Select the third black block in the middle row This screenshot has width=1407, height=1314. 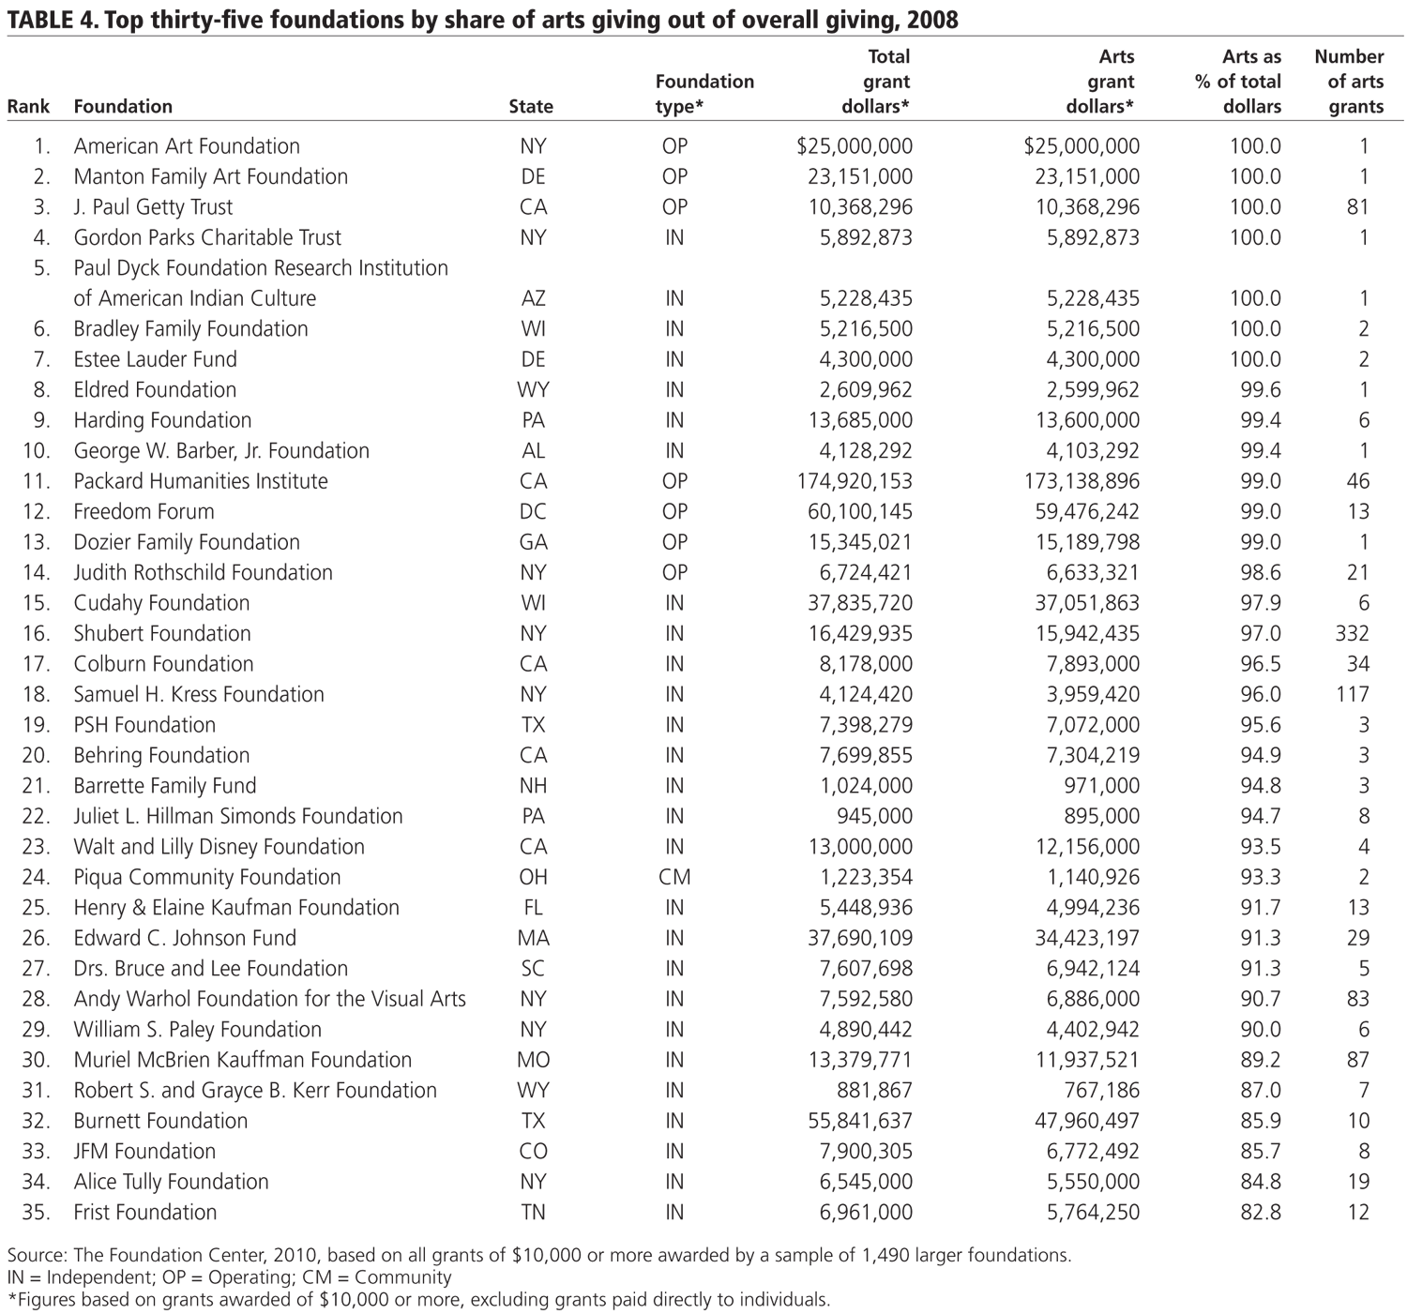915,516
